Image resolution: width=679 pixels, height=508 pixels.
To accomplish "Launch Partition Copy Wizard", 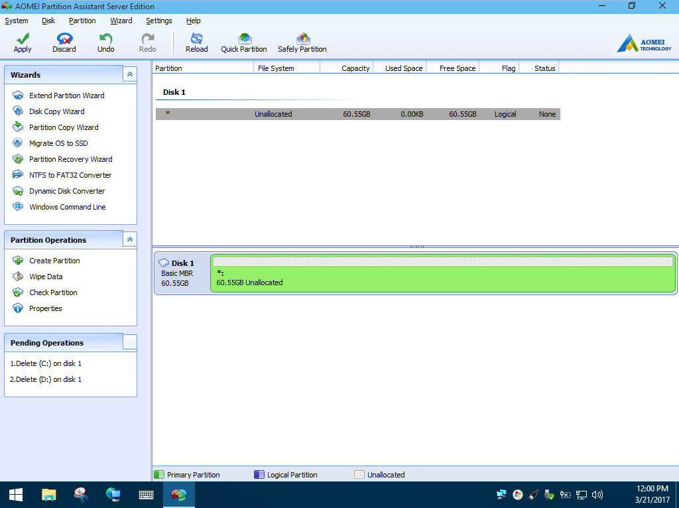I will point(56,127).
